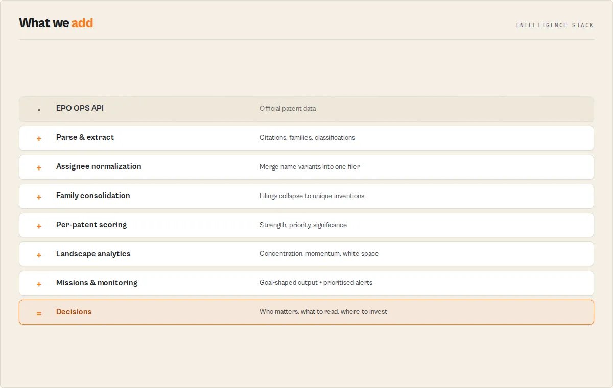Click the plus icon beside Per-patent scoring
The height and width of the screenshot is (388, 613).
(x=39, y=226)
